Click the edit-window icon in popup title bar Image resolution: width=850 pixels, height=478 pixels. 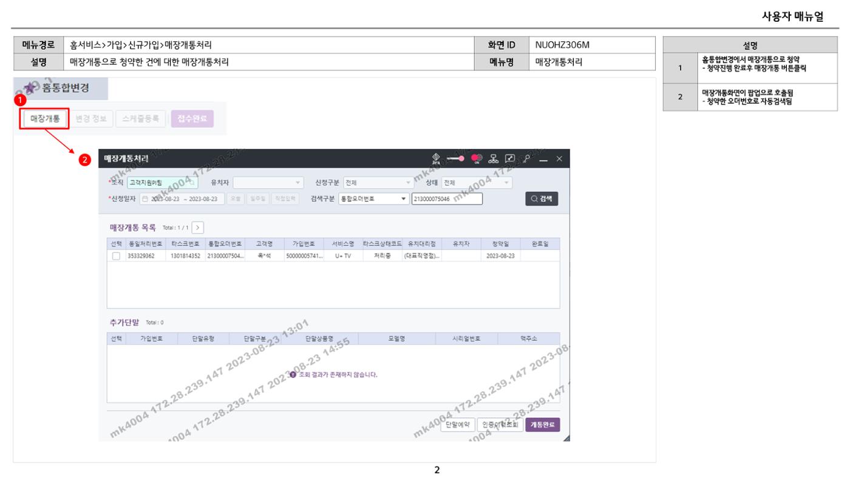click(x=511, y=158)
